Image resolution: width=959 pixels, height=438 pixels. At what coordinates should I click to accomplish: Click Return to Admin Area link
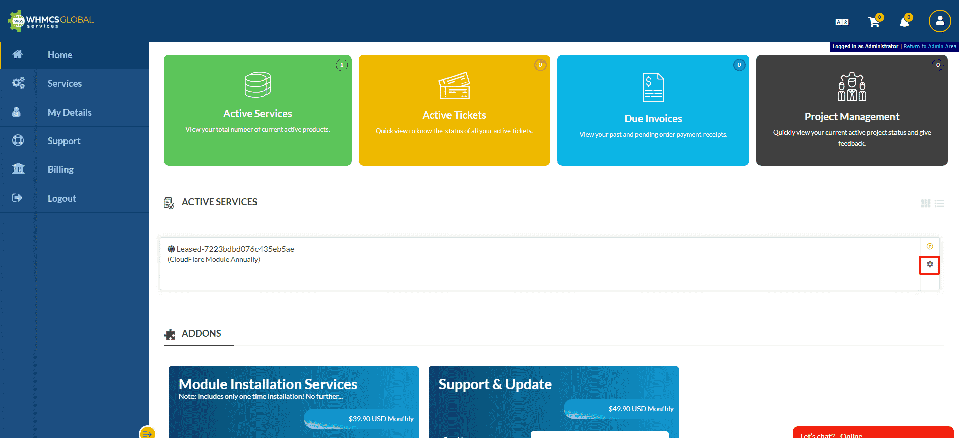(x=929, y=46)
